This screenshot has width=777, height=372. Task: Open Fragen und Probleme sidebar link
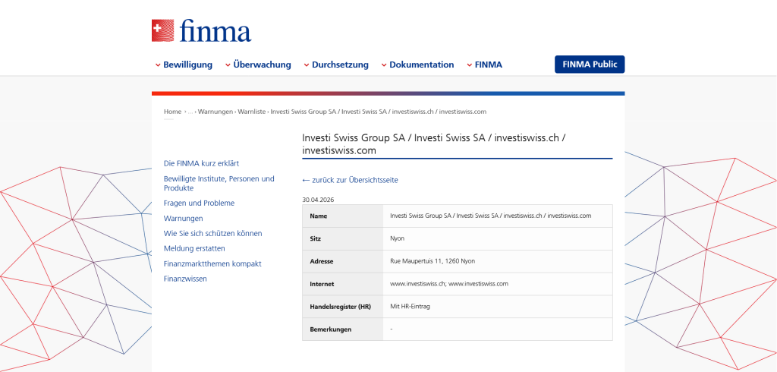200,203
